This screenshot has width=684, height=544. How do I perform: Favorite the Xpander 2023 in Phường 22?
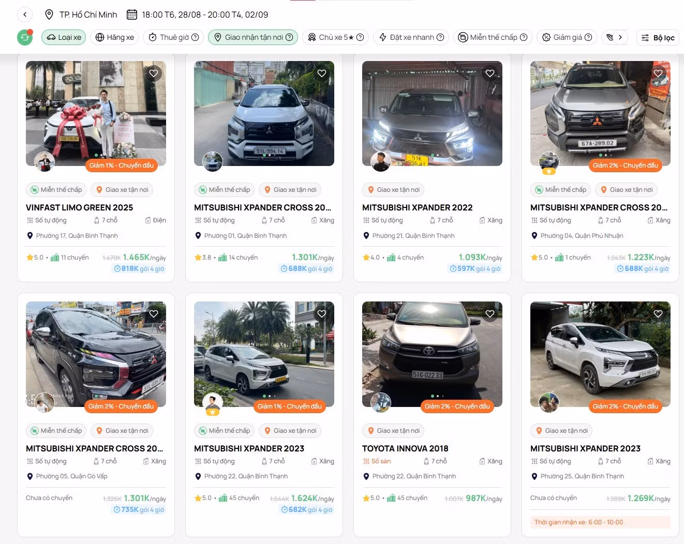pyautogui.click(x=322, y=314)
